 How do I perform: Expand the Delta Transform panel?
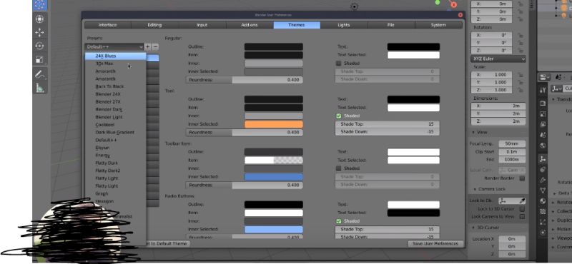tap(555, 193)
